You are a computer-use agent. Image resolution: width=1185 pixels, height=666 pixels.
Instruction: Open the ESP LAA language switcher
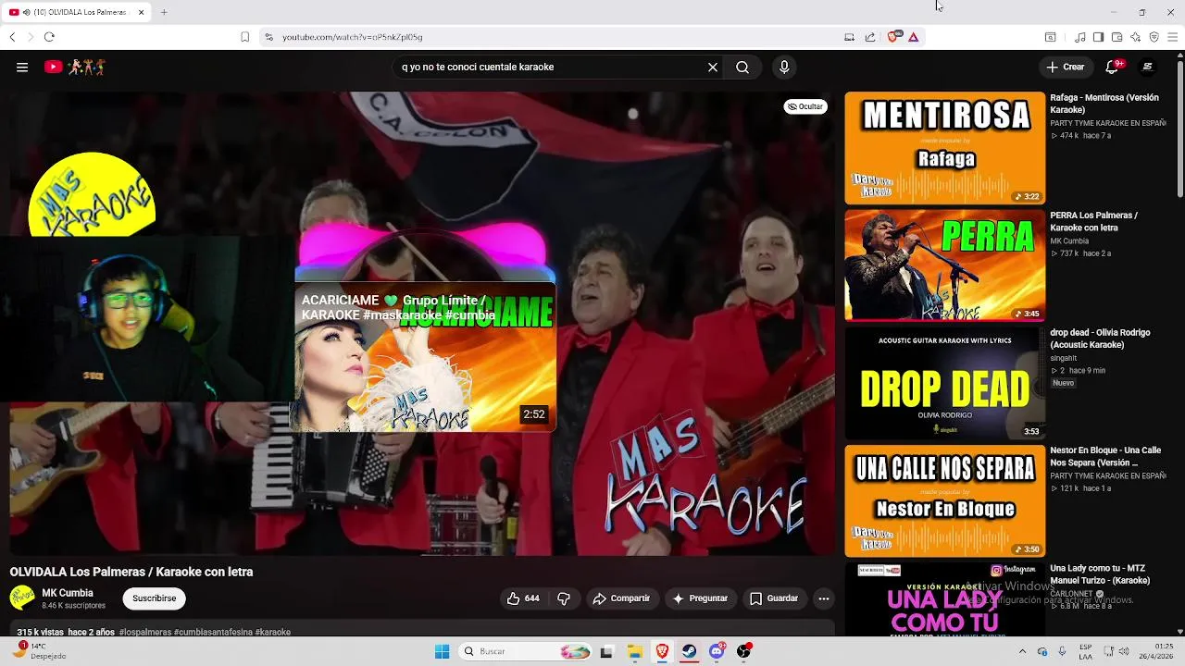1085,651
